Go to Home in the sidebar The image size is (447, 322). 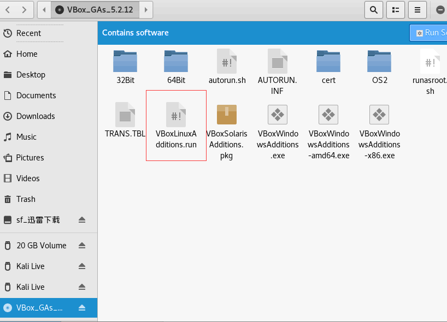tap(49, 54)
